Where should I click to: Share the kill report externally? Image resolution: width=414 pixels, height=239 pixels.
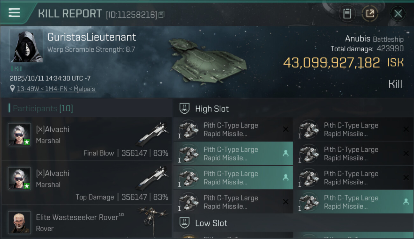pyautogui.click(x=370, y=14)
